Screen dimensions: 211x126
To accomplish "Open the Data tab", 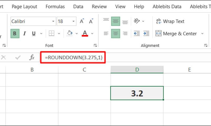I will [x=78, y=7].
